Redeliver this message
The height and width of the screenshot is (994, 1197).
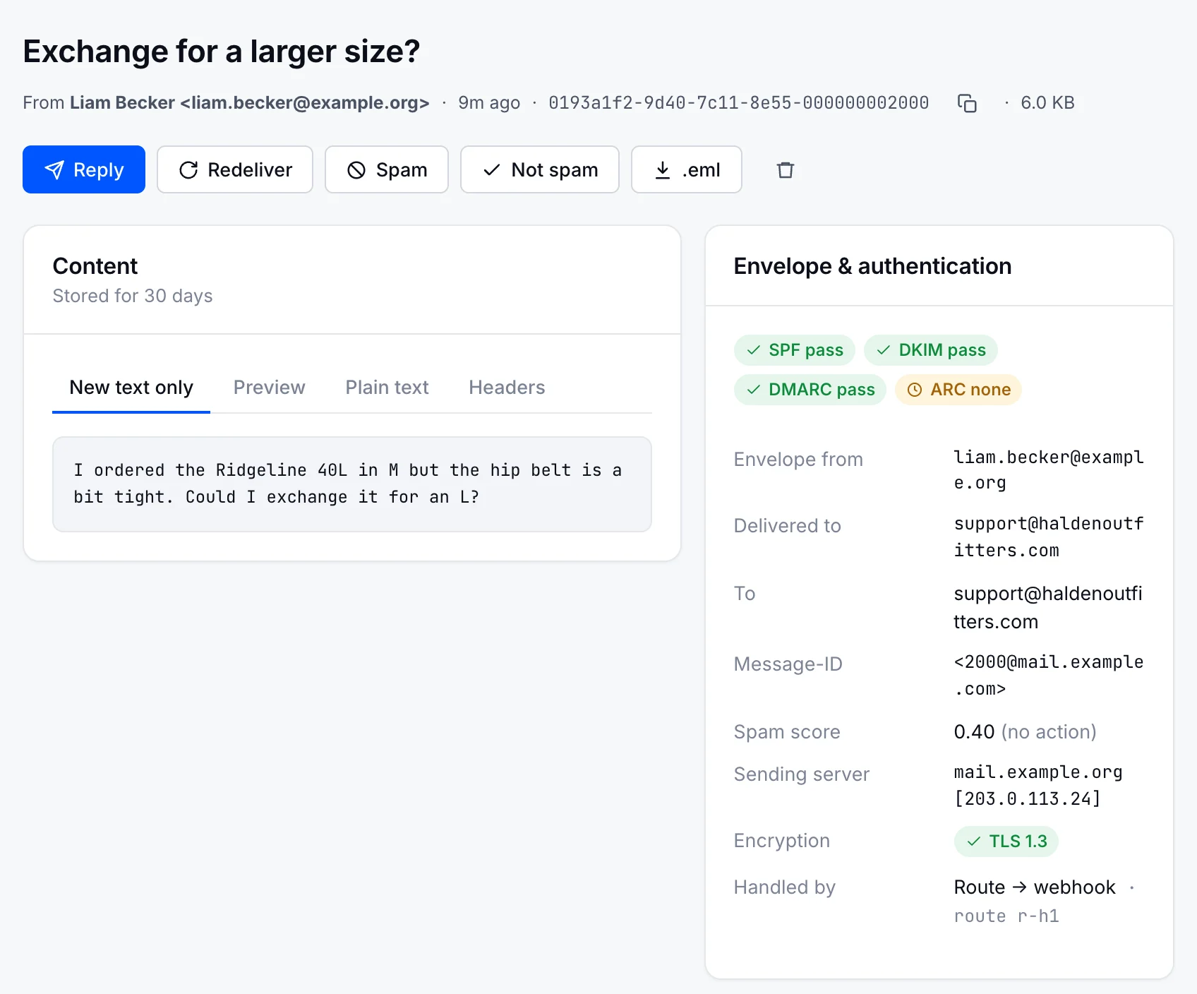coord(235,169)
